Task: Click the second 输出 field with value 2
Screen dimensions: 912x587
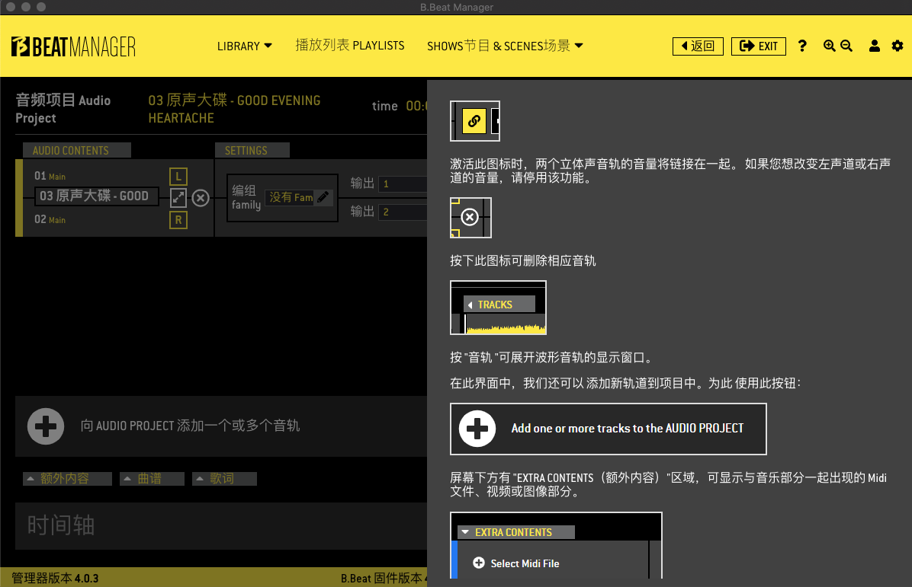Action: click(x=403, y=212)
